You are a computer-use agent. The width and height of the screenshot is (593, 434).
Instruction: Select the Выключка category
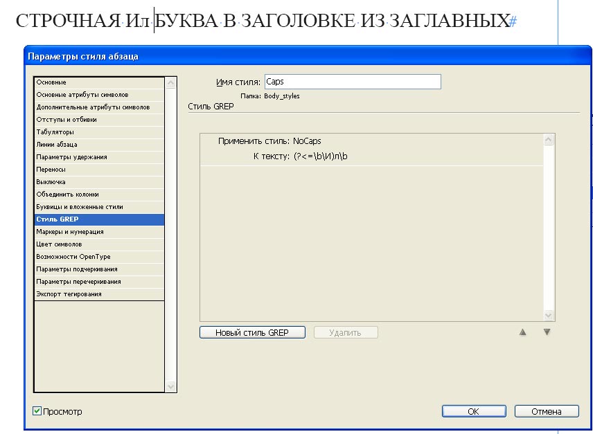[x=100, y=182]
